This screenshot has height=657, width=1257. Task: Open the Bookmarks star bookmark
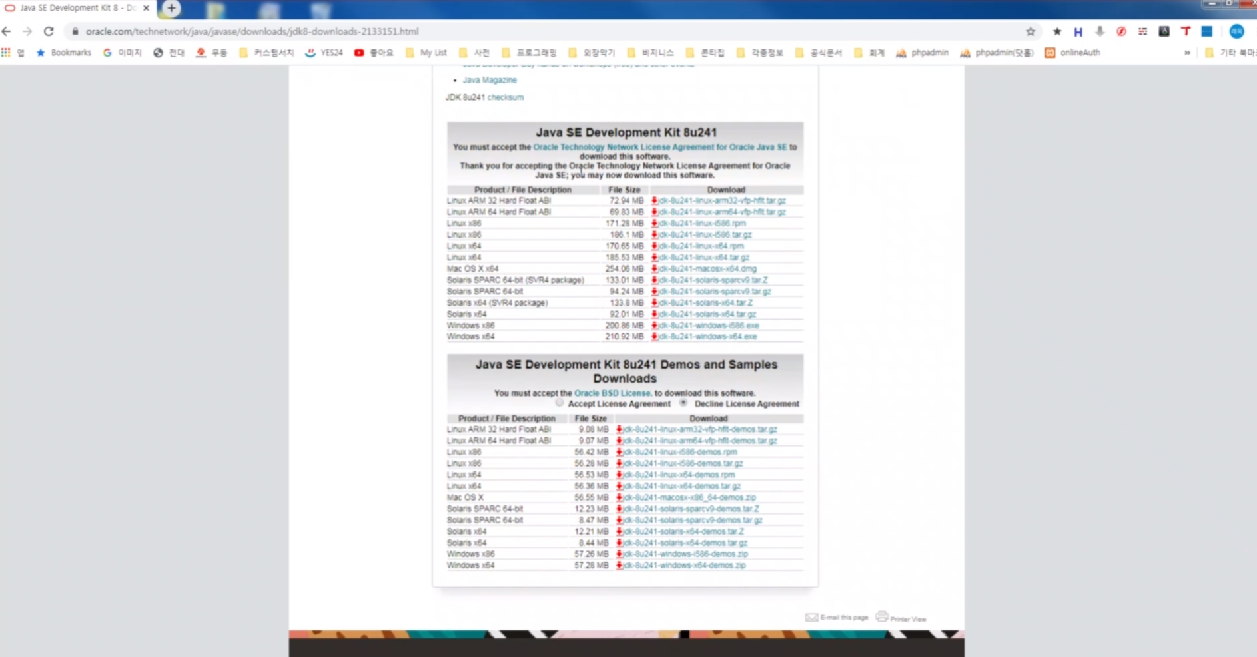pos(63,53)
